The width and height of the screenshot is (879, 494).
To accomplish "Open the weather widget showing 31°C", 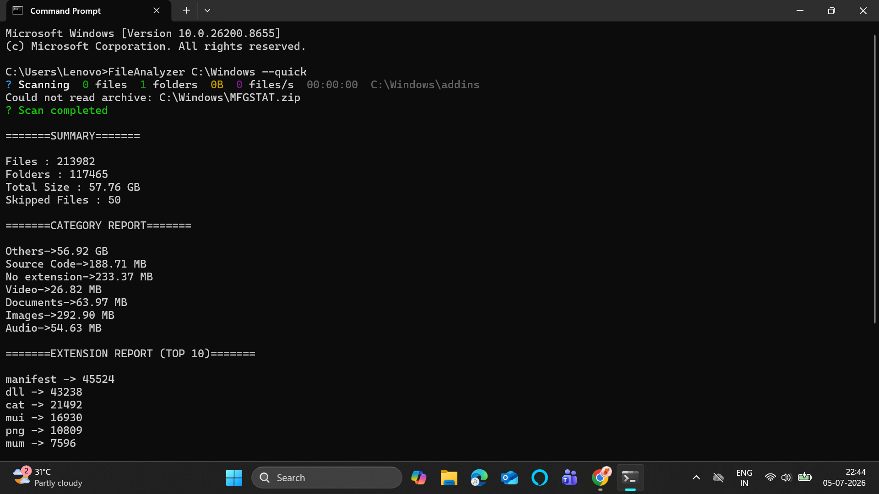I will (x=48, y=478).
